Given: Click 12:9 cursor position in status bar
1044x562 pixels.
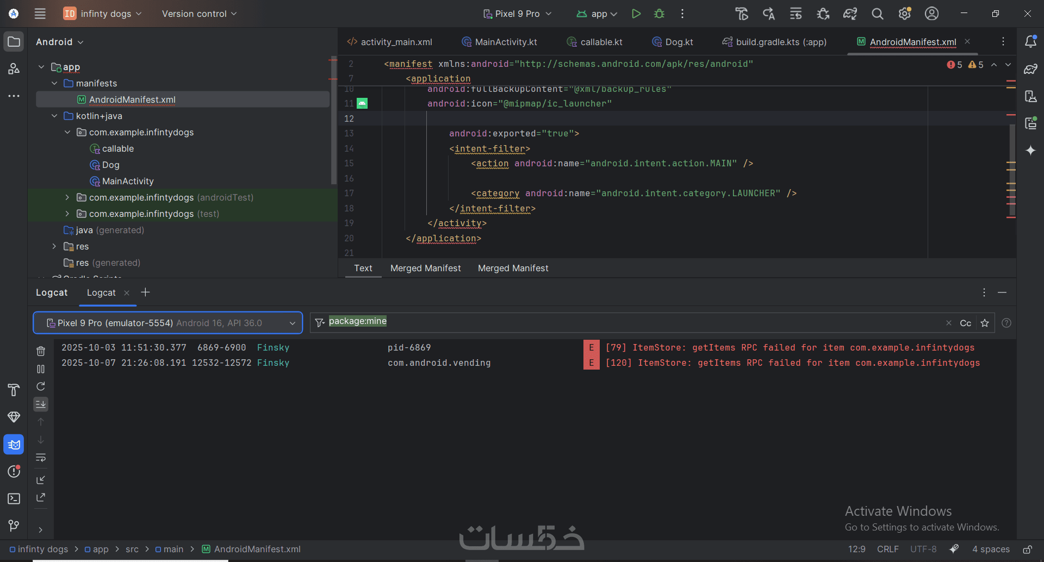Looking at the screenshot, I should coord(856,549).
